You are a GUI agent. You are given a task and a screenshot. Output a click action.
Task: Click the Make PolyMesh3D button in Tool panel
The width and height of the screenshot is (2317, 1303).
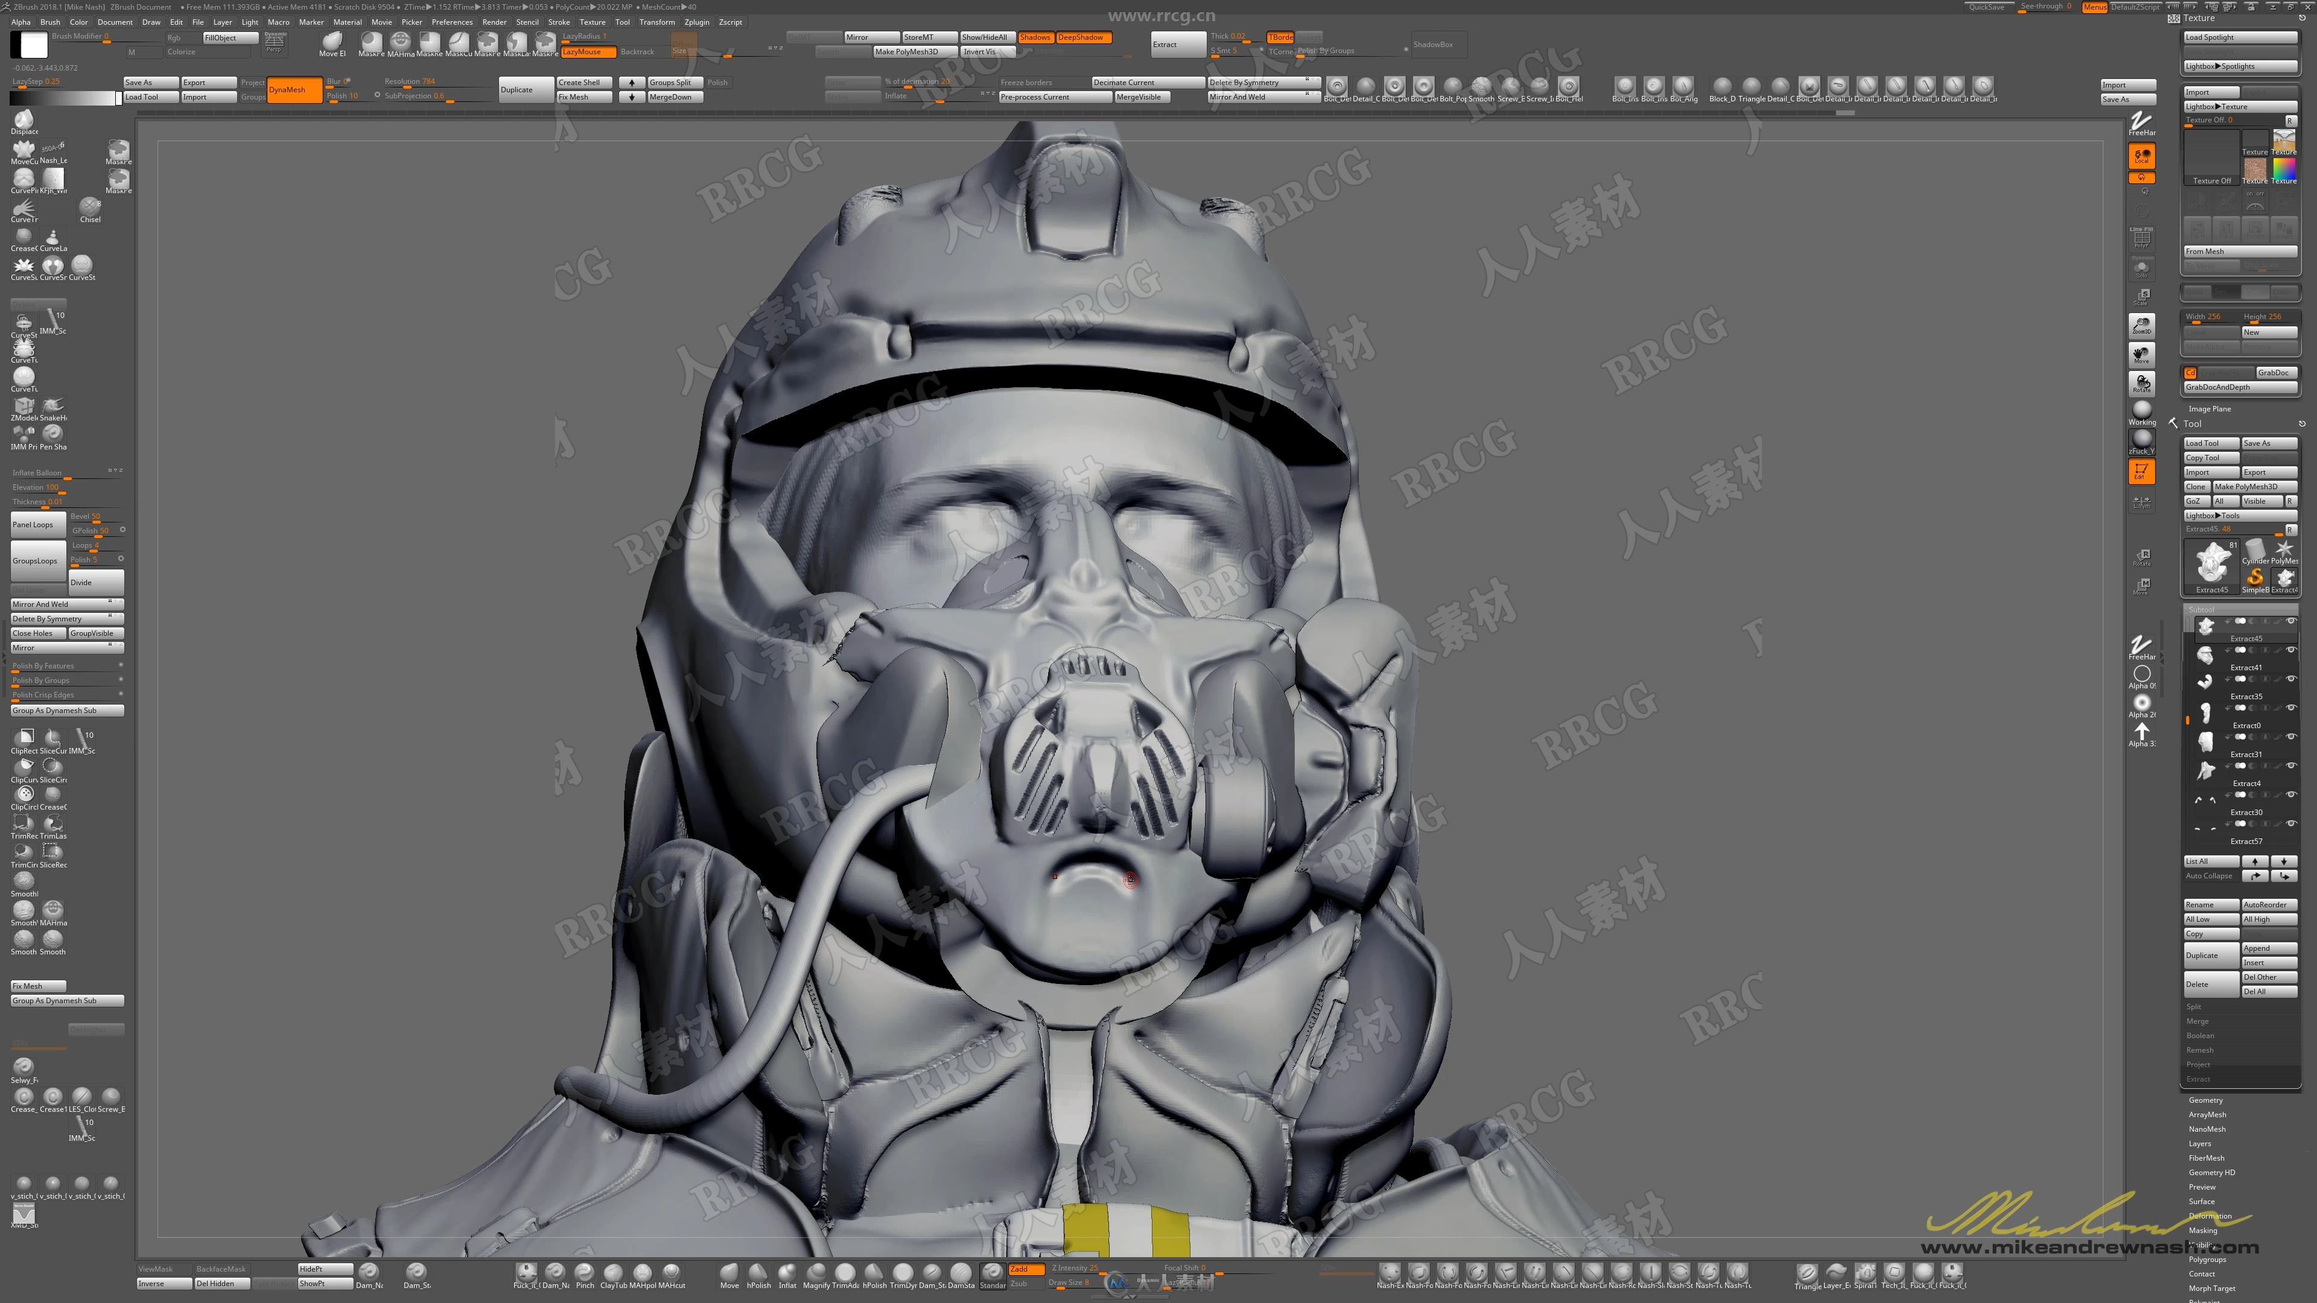click(2254, 486)
